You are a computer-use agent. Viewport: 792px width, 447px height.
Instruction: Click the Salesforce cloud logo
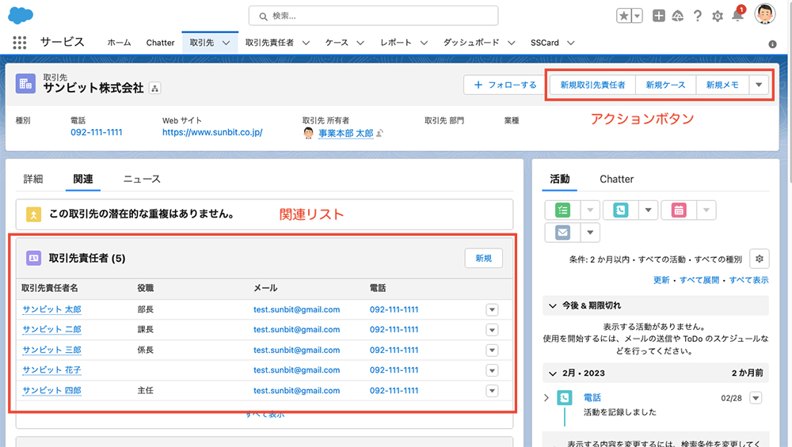21,15
